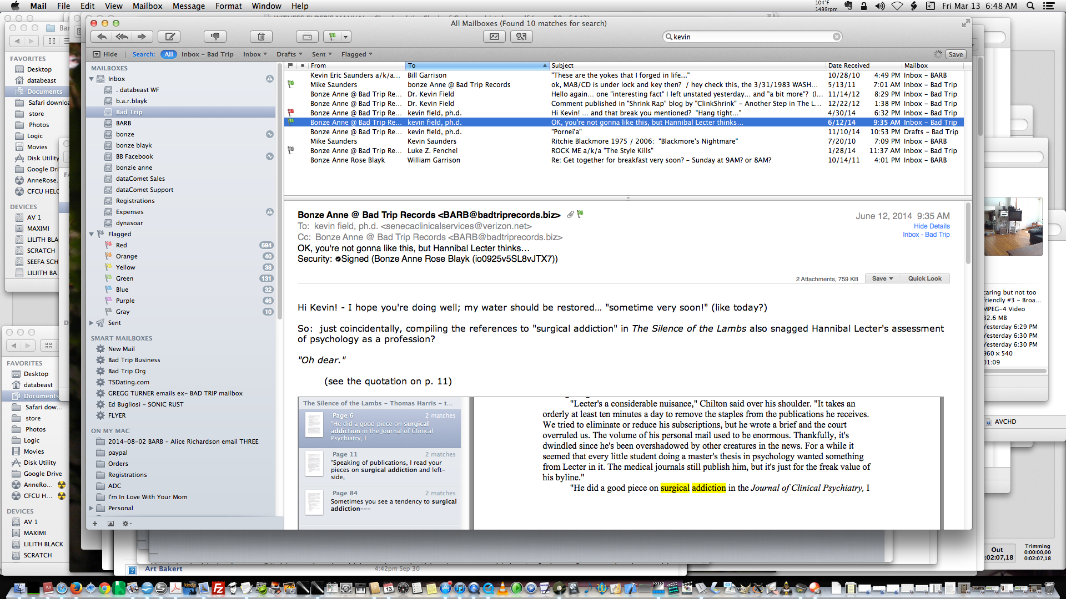Hide the mailbox list sidebar
This screenshot has width=1066, height=599.
105,54
